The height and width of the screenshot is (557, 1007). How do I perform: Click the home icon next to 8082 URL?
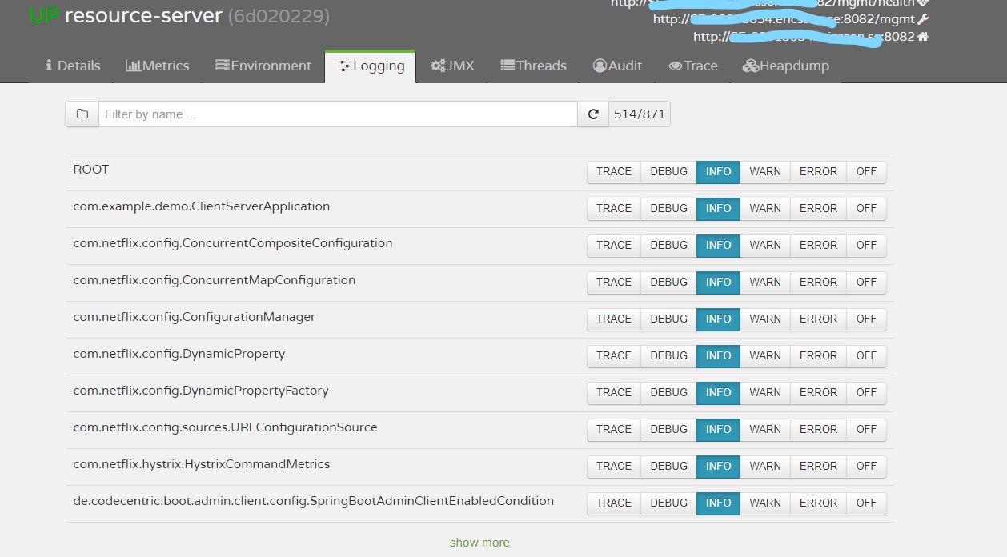click(x=923, y=37)
